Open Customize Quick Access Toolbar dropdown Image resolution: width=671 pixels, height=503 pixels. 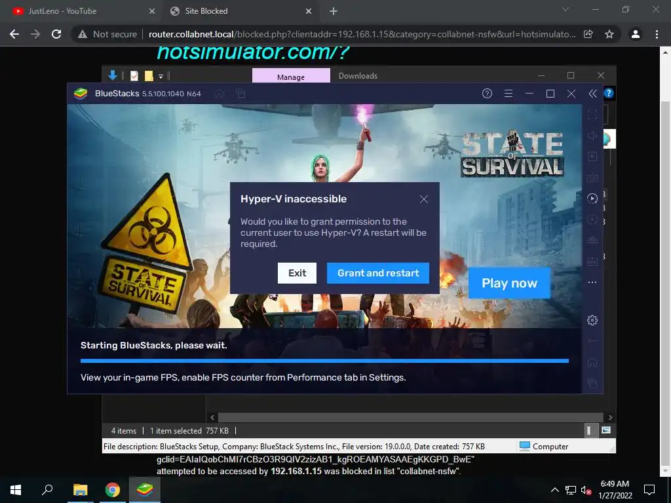[161, 76]
